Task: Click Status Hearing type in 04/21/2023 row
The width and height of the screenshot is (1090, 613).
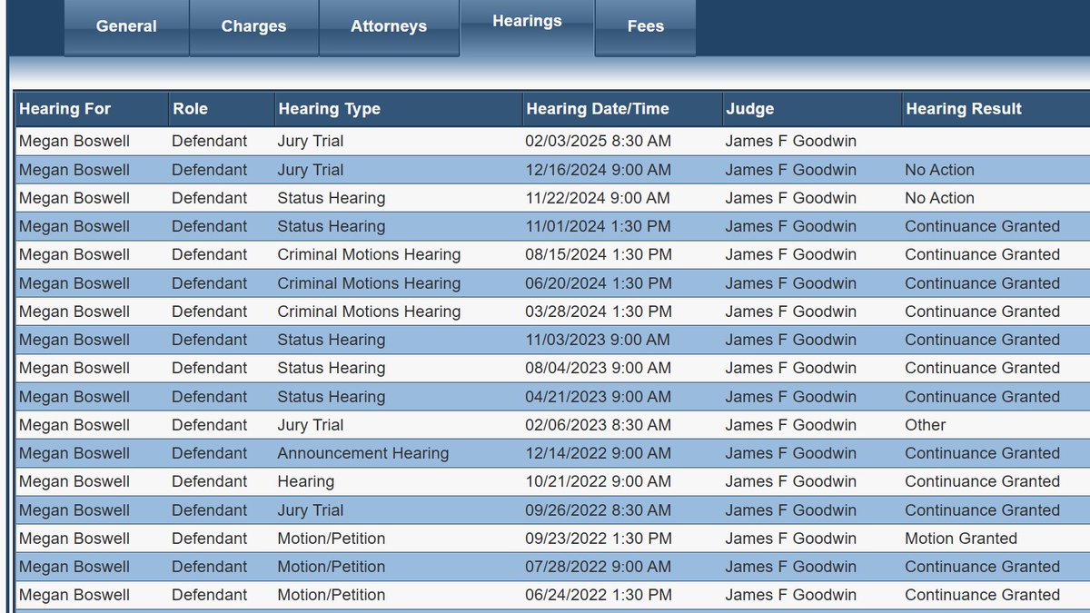Action: pos(332,397)
